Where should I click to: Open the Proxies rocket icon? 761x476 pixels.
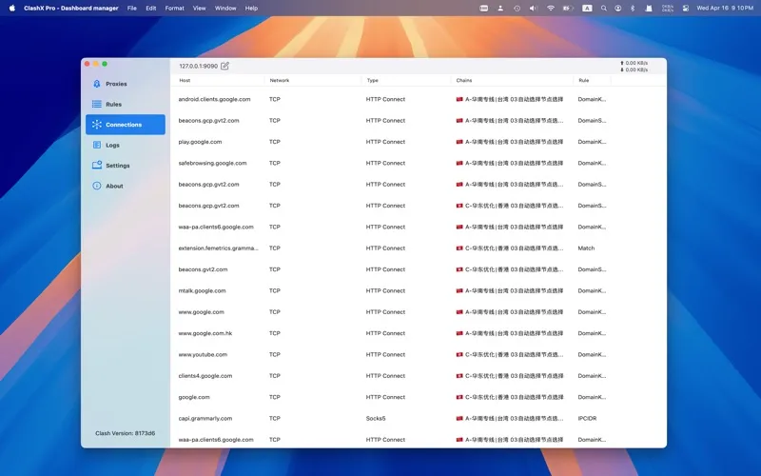(97, 84)
